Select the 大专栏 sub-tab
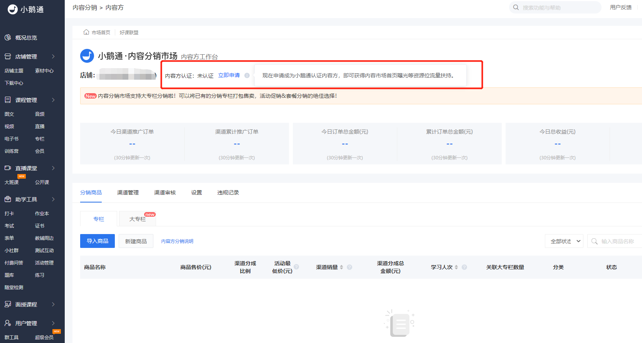Viewport: 642px width, 343px height. 138,219
